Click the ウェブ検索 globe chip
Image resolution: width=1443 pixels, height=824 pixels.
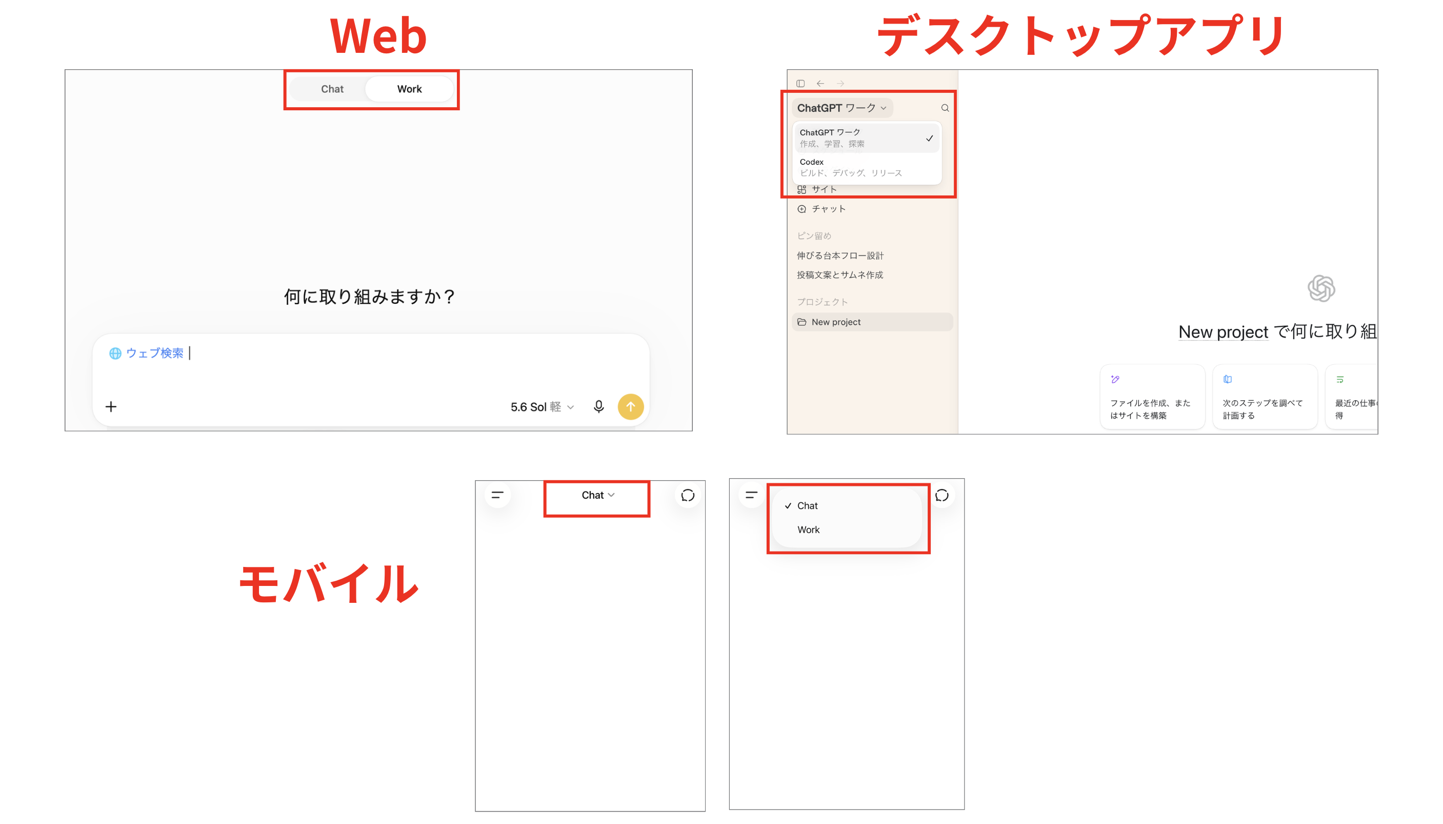tap(147, 353)
